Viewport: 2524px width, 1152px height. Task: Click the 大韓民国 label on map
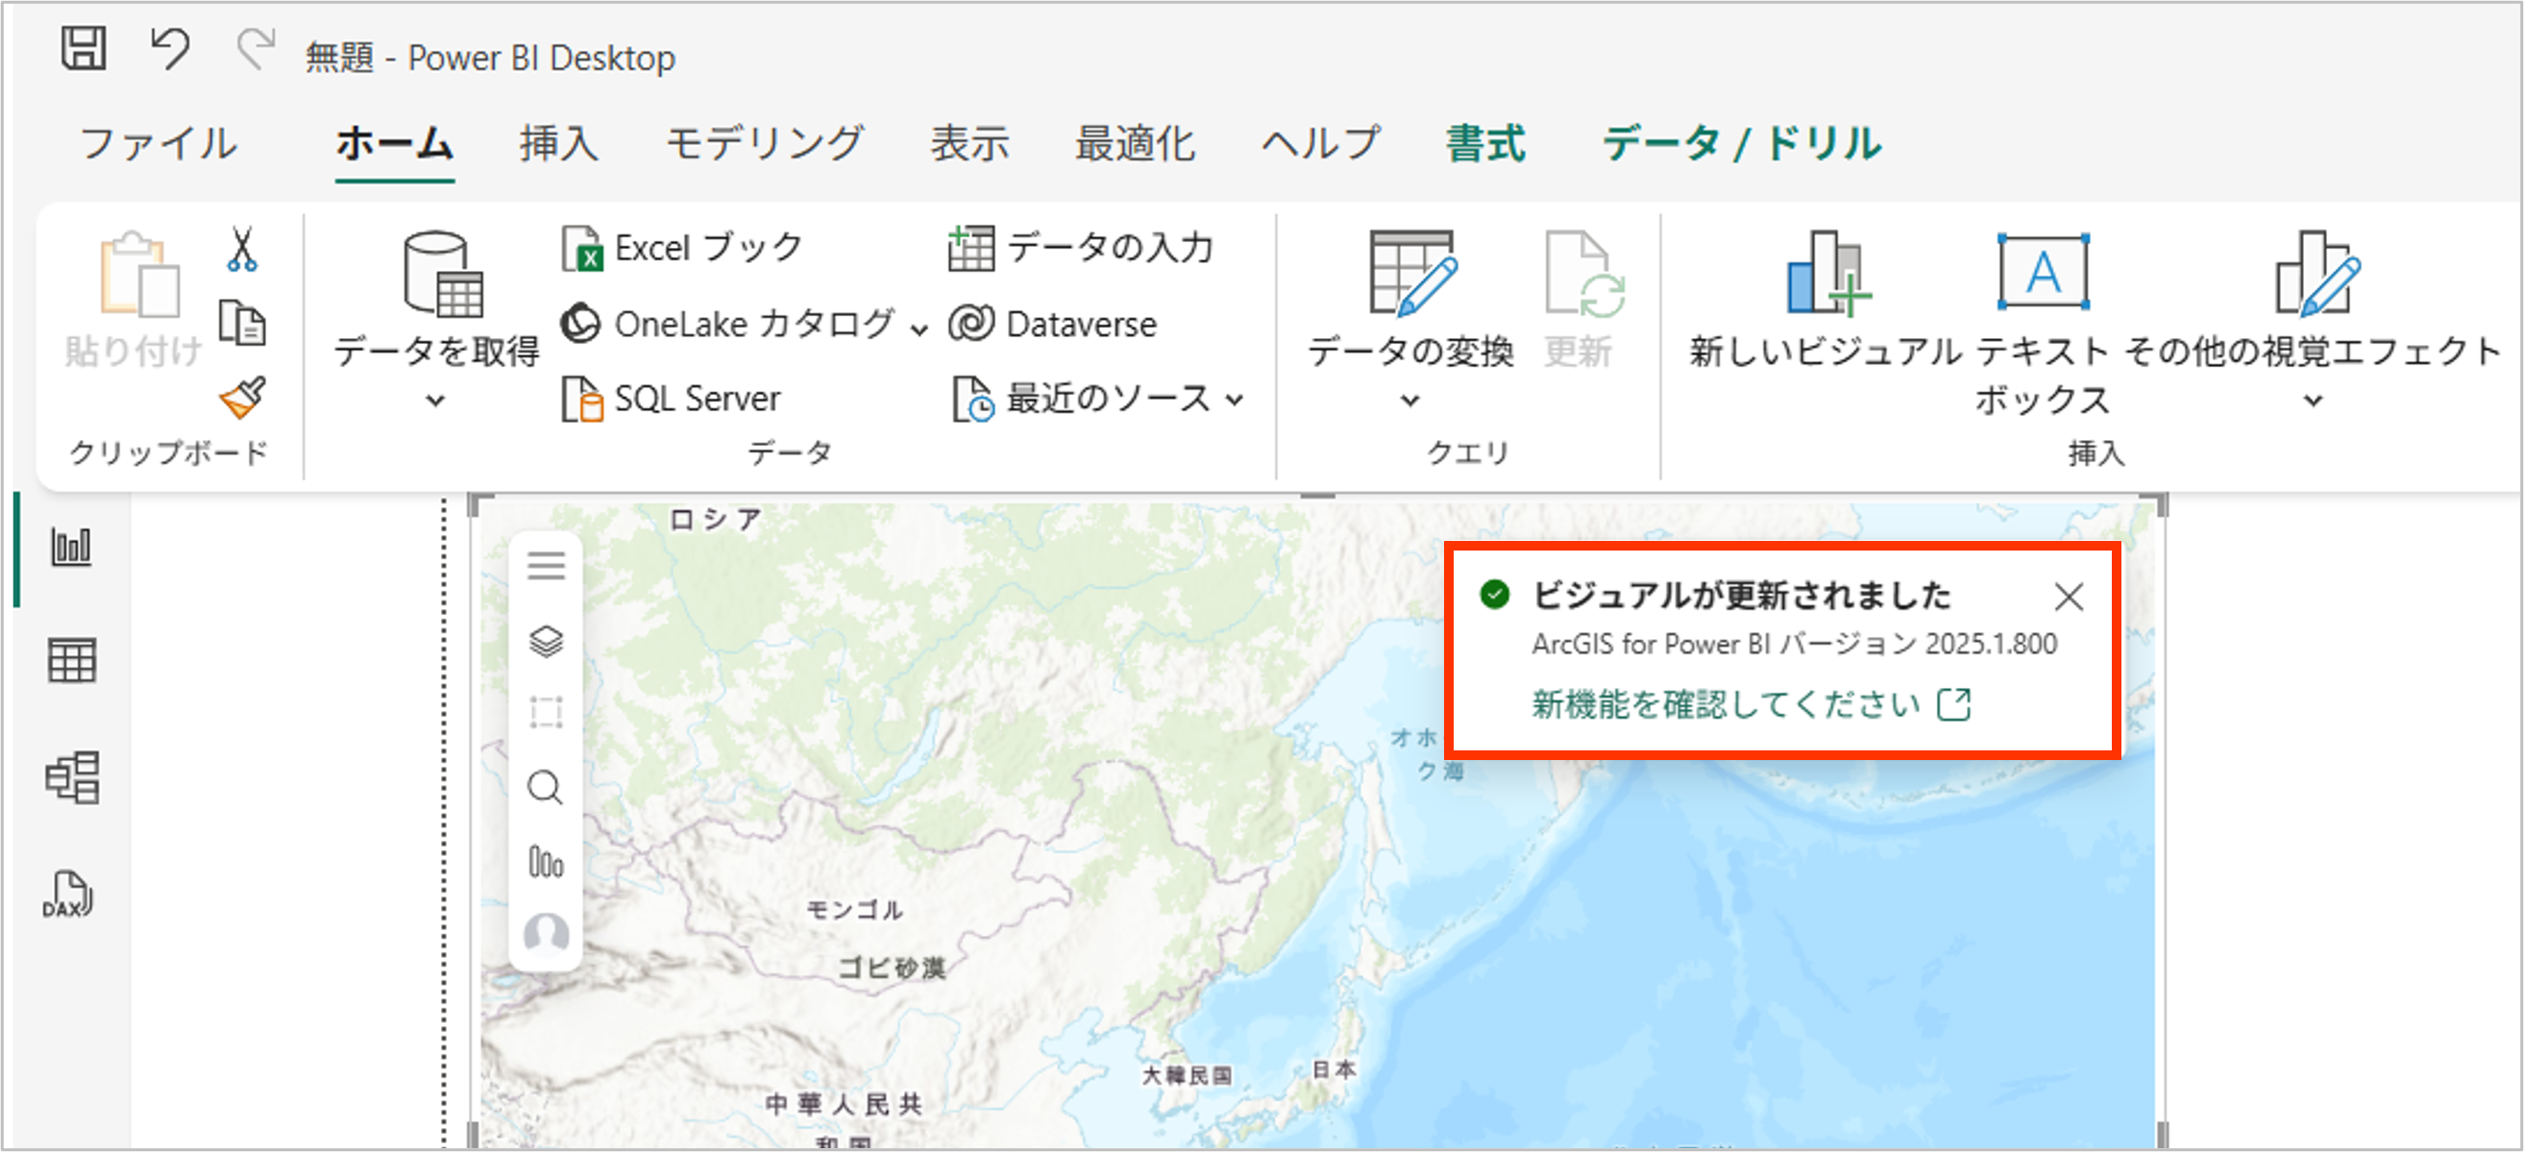(1187, 1075)
